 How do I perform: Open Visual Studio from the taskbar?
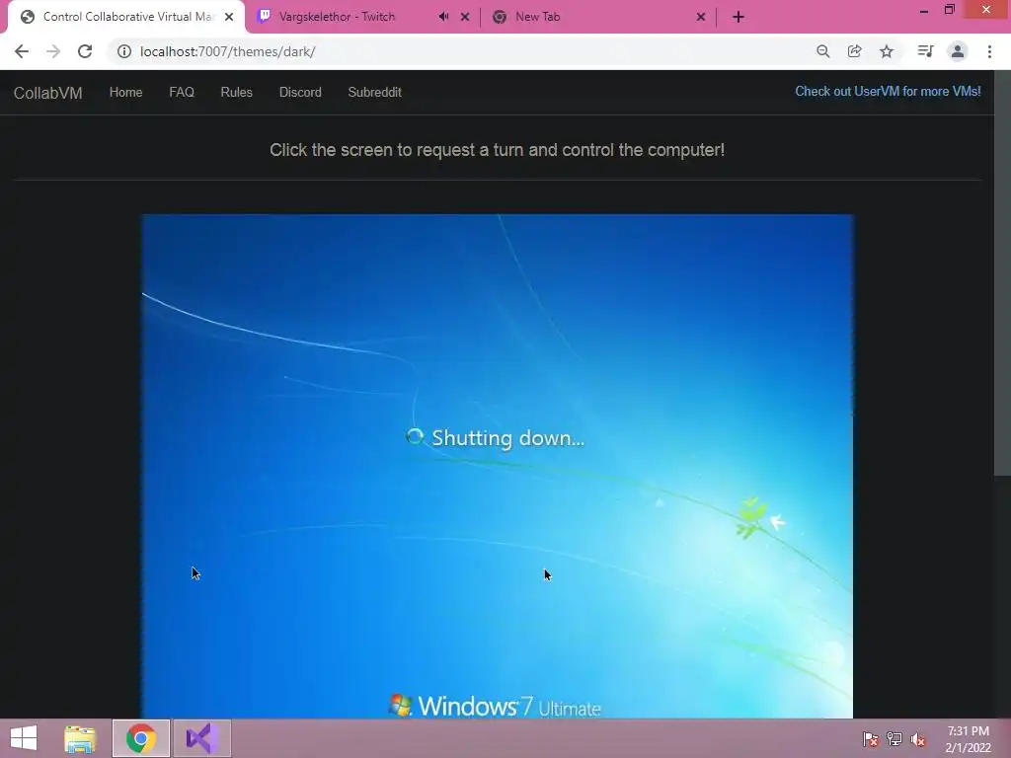[x=201, y=738]
